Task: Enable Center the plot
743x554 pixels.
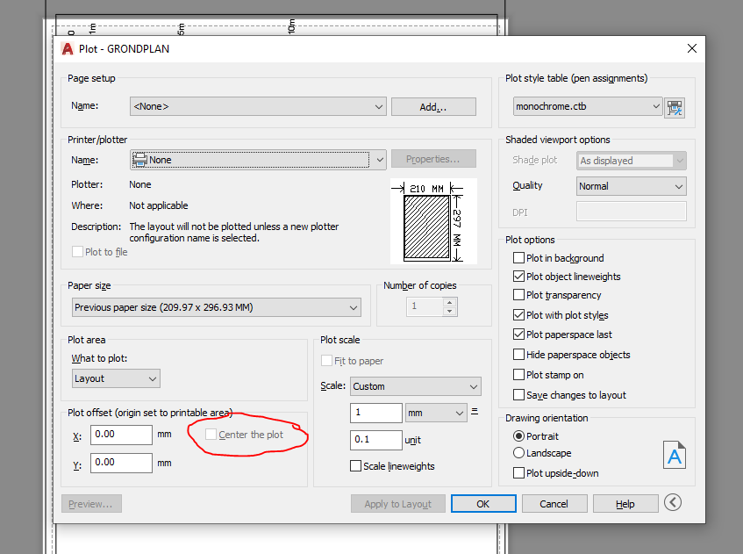Action: click(x=211, y=434)
